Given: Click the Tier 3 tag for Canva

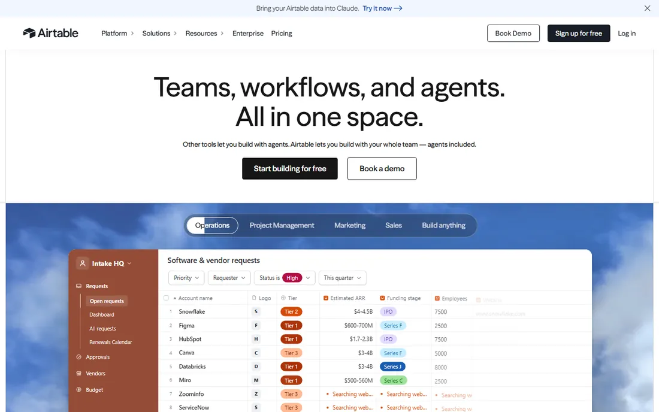Looking at the screenshot, I should (x=291, y=353).
